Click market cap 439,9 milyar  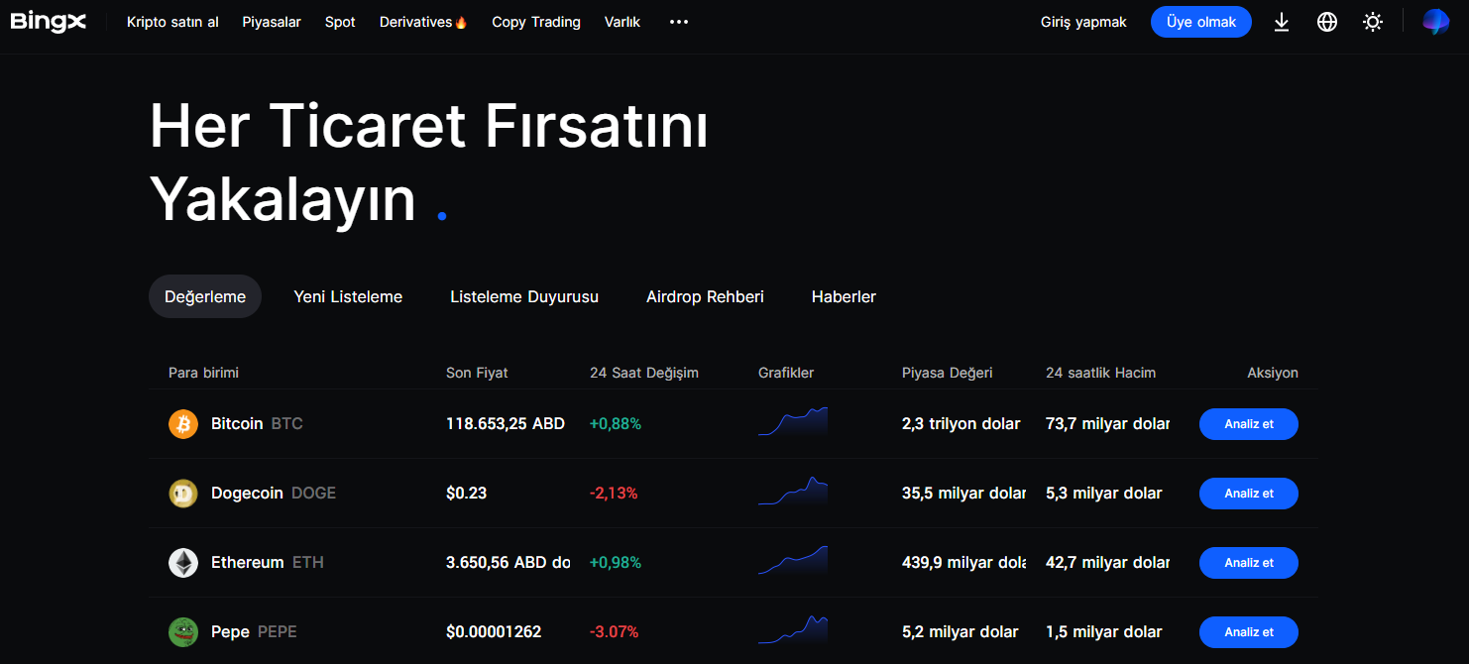(x=964, y=563)
